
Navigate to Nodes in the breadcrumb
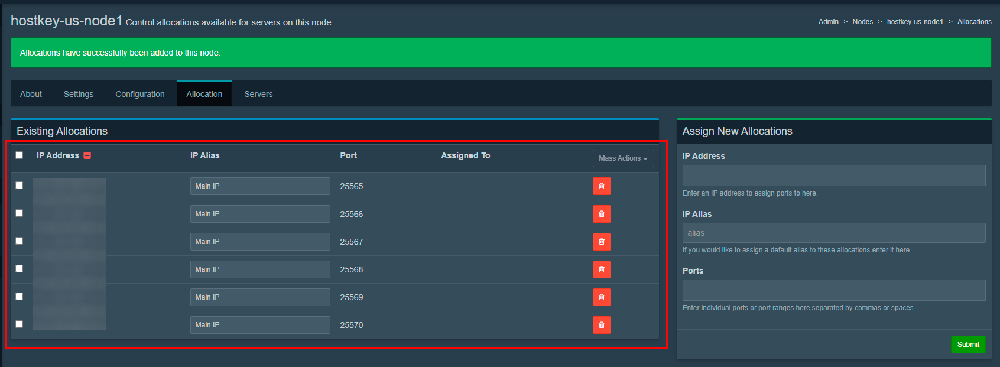tap(862, 22)
